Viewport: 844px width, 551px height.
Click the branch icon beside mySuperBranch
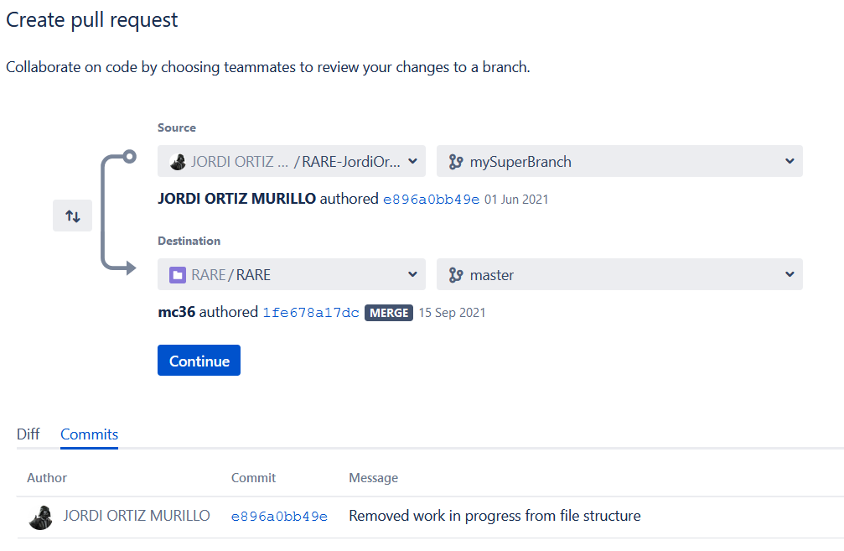coord(456,162)
